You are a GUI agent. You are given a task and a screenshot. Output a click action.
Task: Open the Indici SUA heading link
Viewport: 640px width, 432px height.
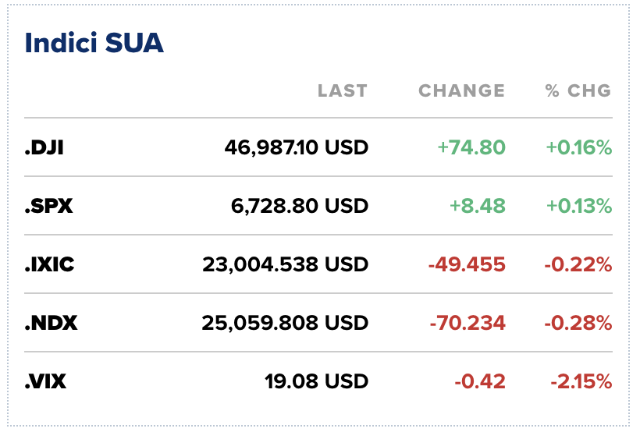[x=94, y=43]
